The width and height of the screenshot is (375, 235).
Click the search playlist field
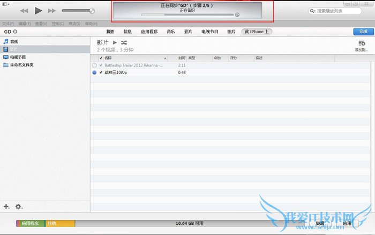335,11
